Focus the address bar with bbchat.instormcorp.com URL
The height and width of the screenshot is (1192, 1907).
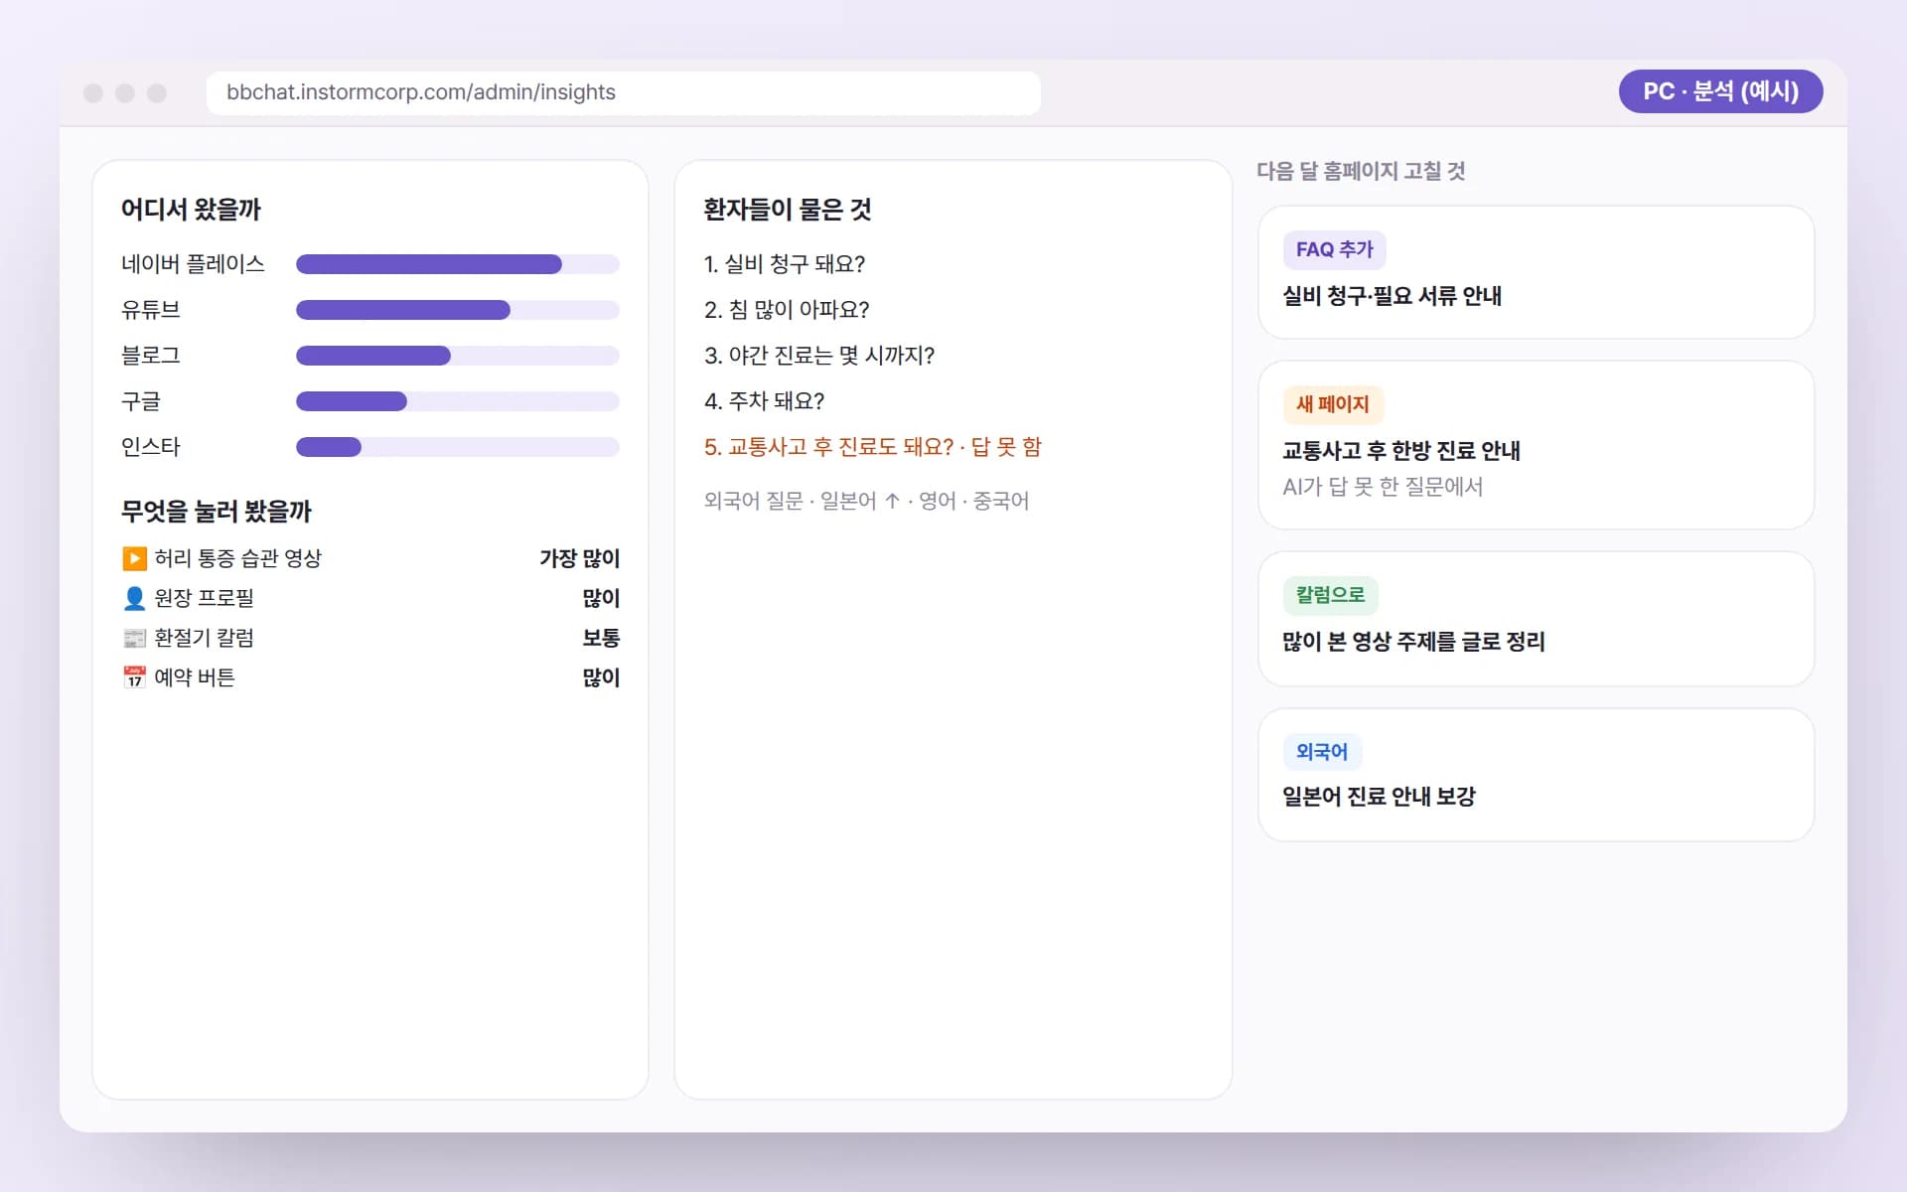624,92
